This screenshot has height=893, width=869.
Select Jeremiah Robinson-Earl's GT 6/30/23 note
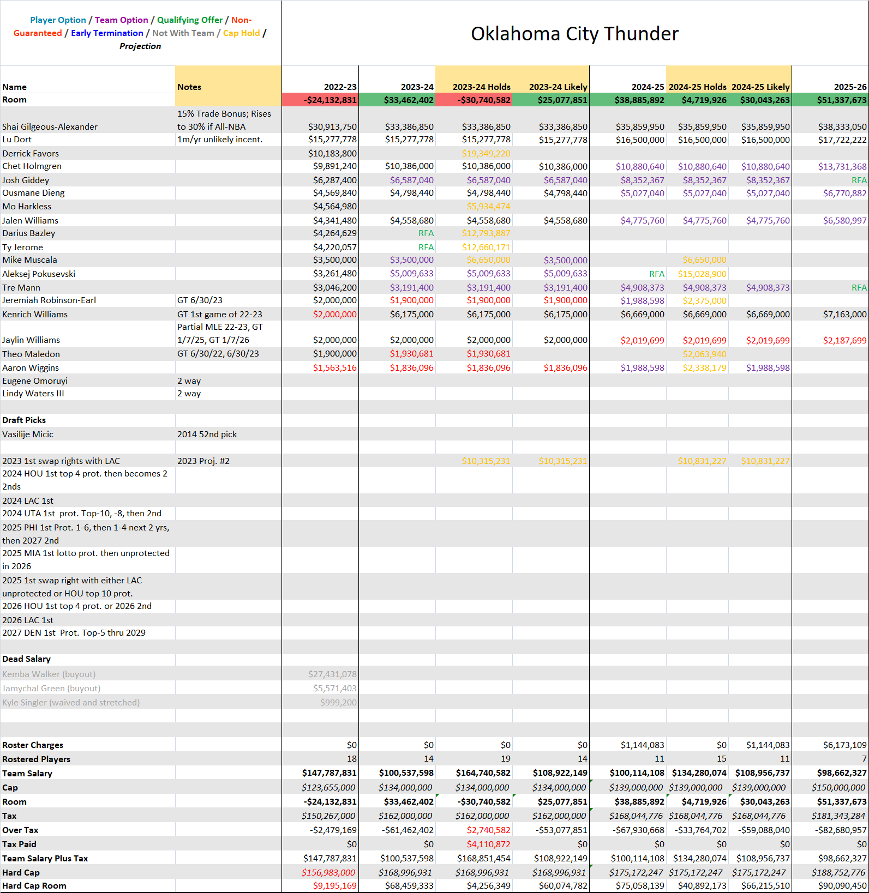[200, 300]
